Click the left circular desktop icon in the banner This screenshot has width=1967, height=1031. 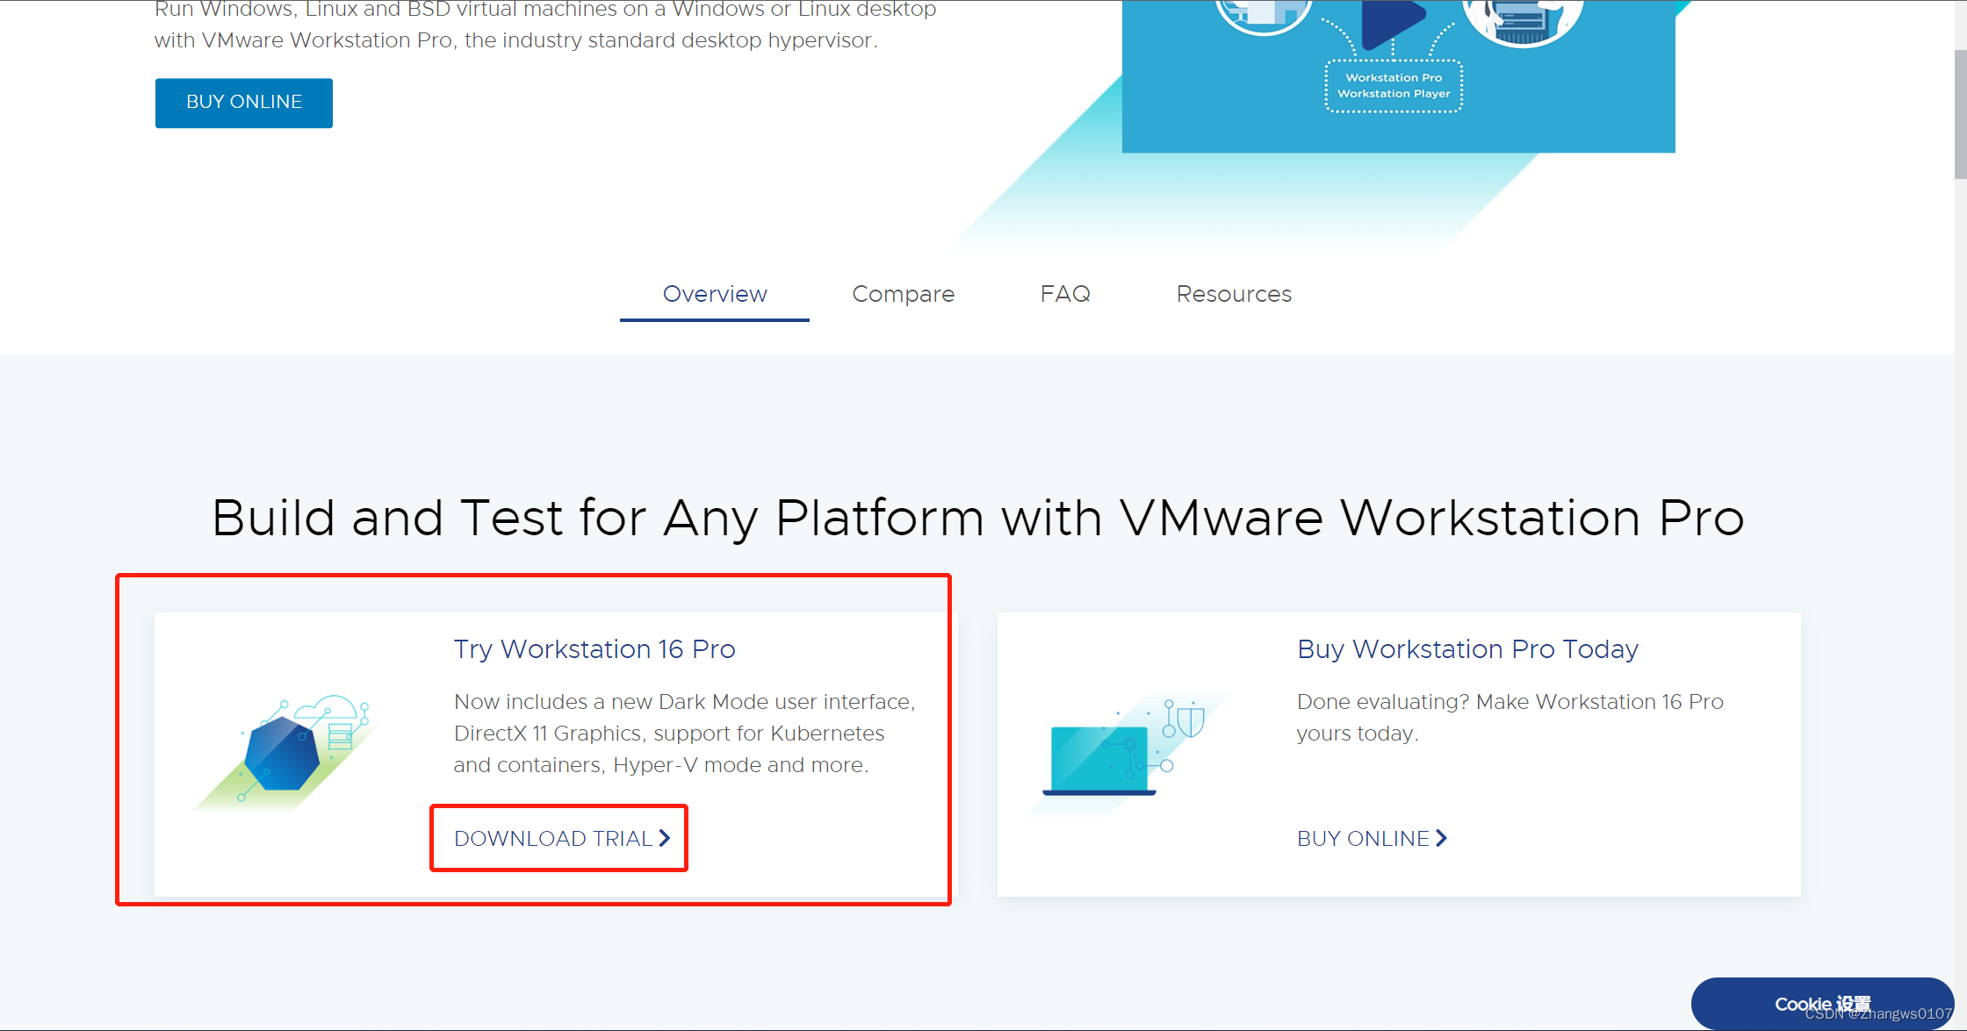click(x=1263, y=13)
